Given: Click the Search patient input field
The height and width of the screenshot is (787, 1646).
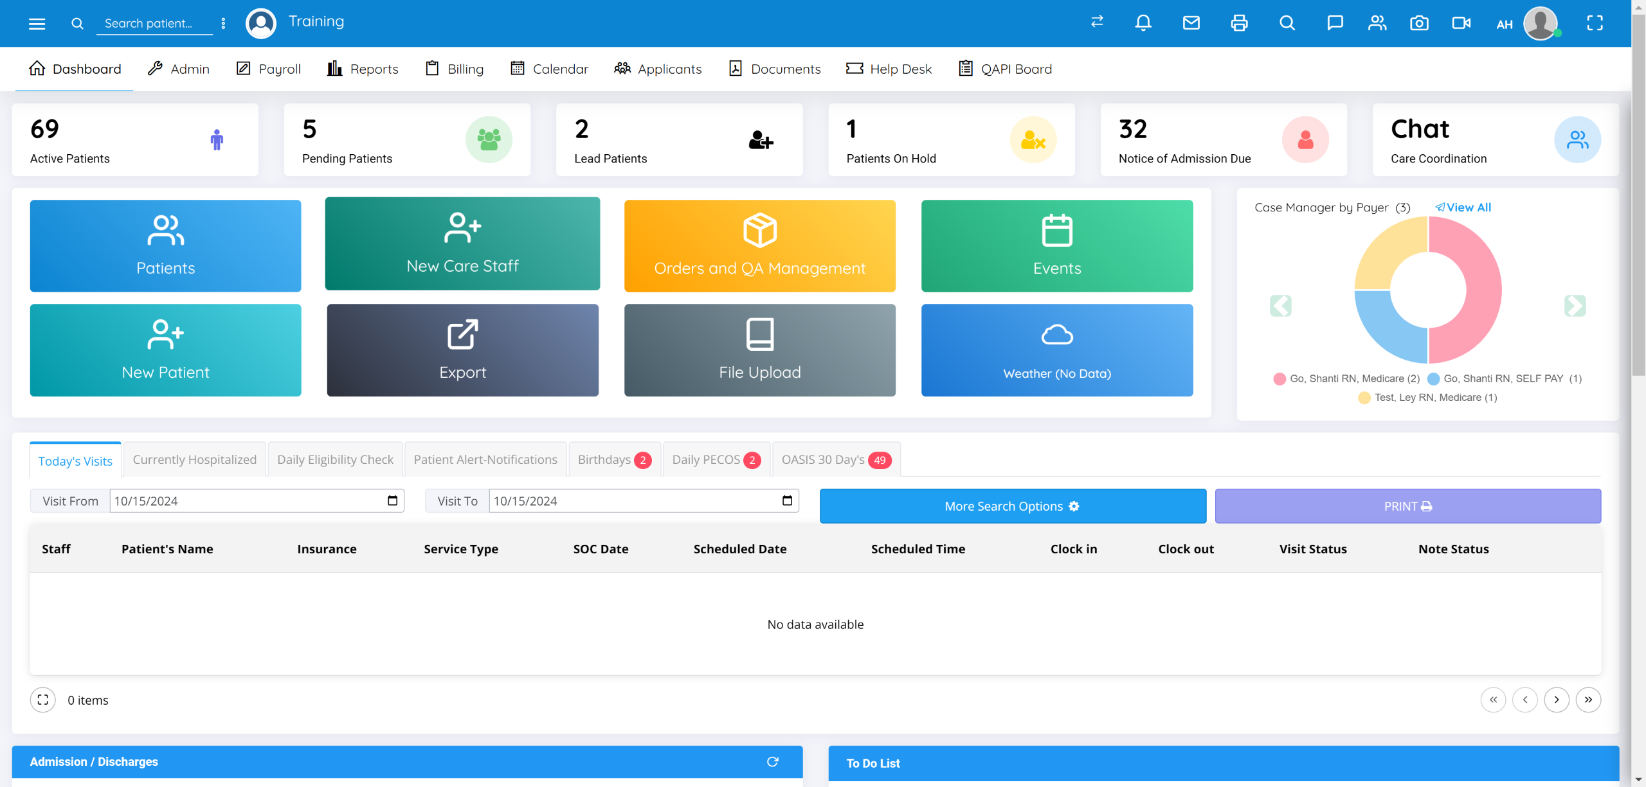Looking at the screenshot, I should (x=154, y=24).
